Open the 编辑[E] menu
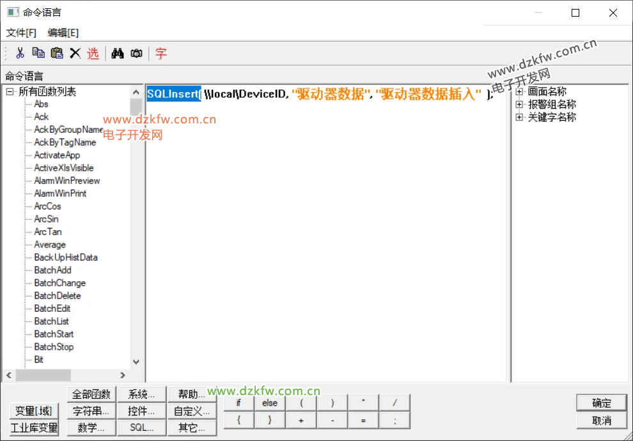The width and height of the screenshot is (633, 441). (x=63, y=33)
